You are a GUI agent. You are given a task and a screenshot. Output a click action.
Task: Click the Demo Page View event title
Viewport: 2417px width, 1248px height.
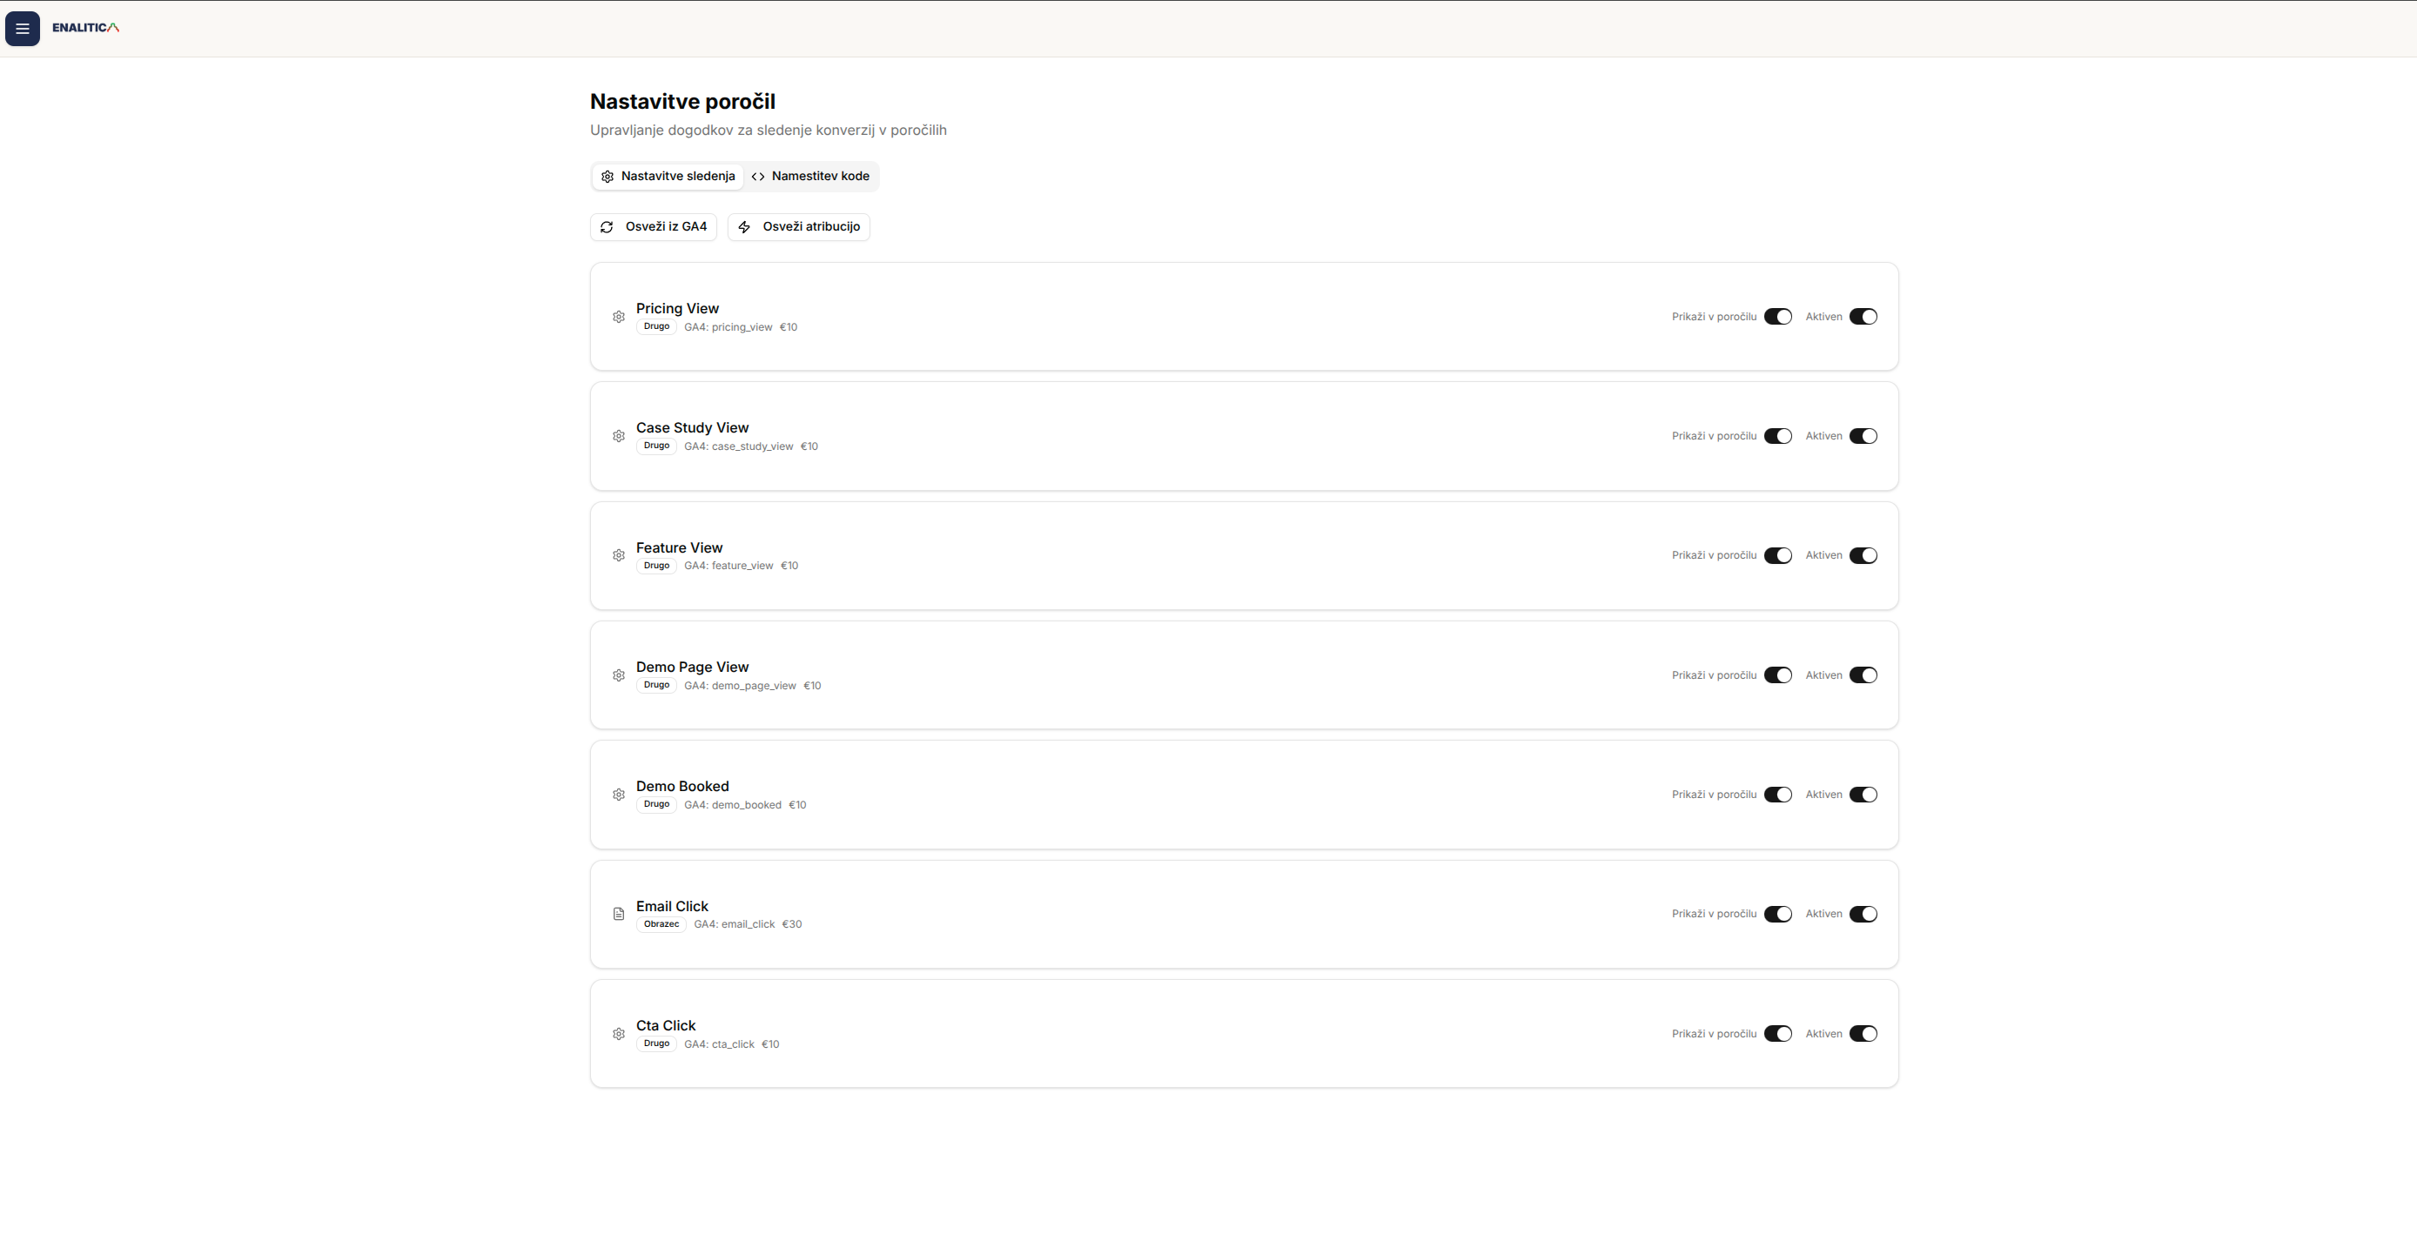[x=692, y=668]
